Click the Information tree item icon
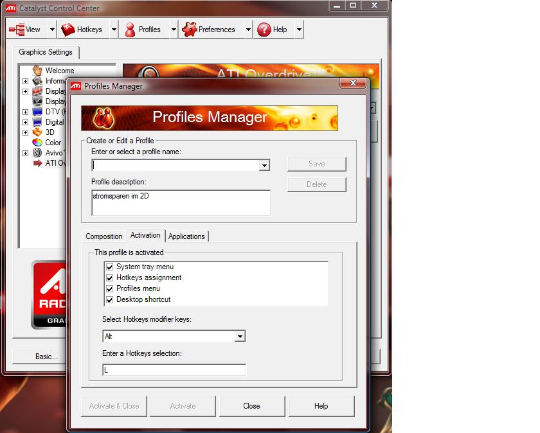Image resolution: width=540 pixels, height=433 pixels. coord(37,81)
